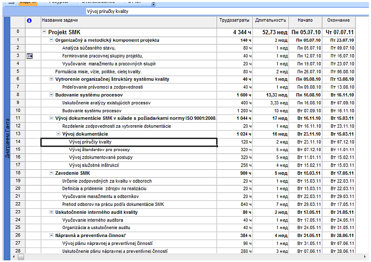Click the Пн 26.07.10 start date cell
Image resolution: width=371 pixels, height=262 pixels.
(305, 72)
